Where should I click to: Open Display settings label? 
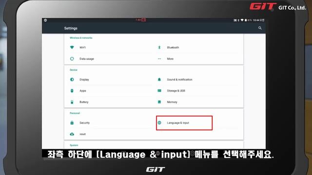[84, 80]
